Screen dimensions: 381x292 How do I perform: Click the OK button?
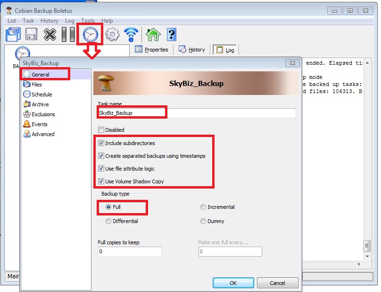[x=233, y=283]
